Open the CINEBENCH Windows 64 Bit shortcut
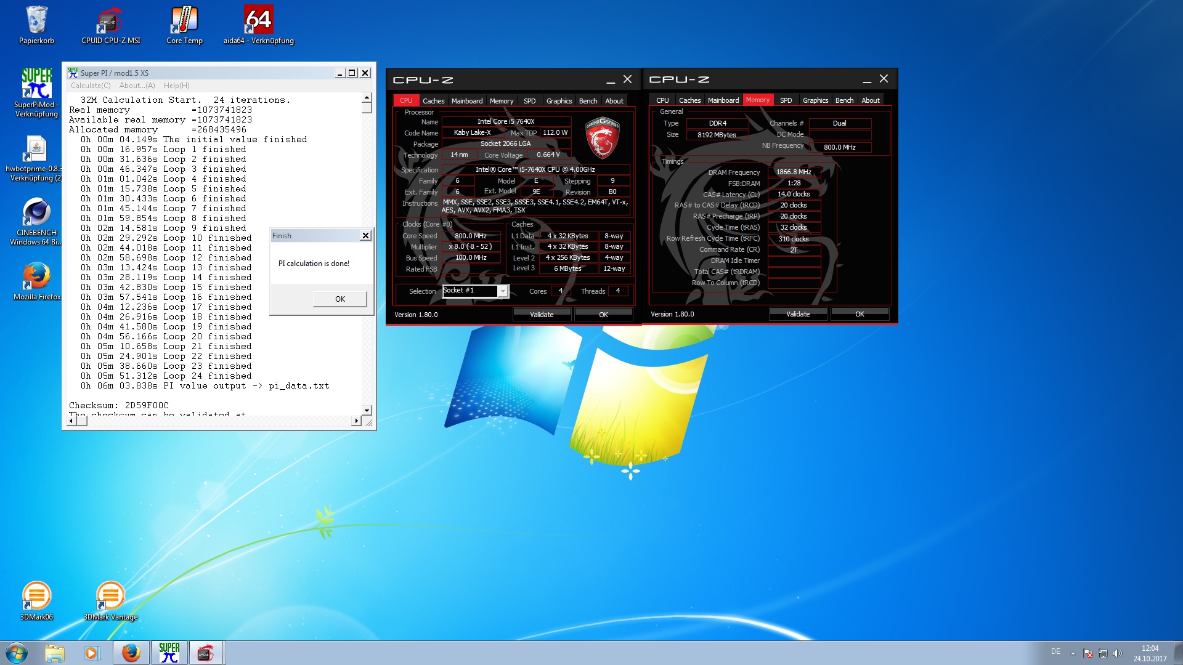This screenshot has height=665, width=1183. [x=36, y=222]
